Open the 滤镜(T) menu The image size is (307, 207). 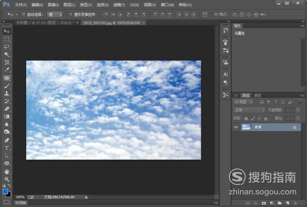point(119,5)
